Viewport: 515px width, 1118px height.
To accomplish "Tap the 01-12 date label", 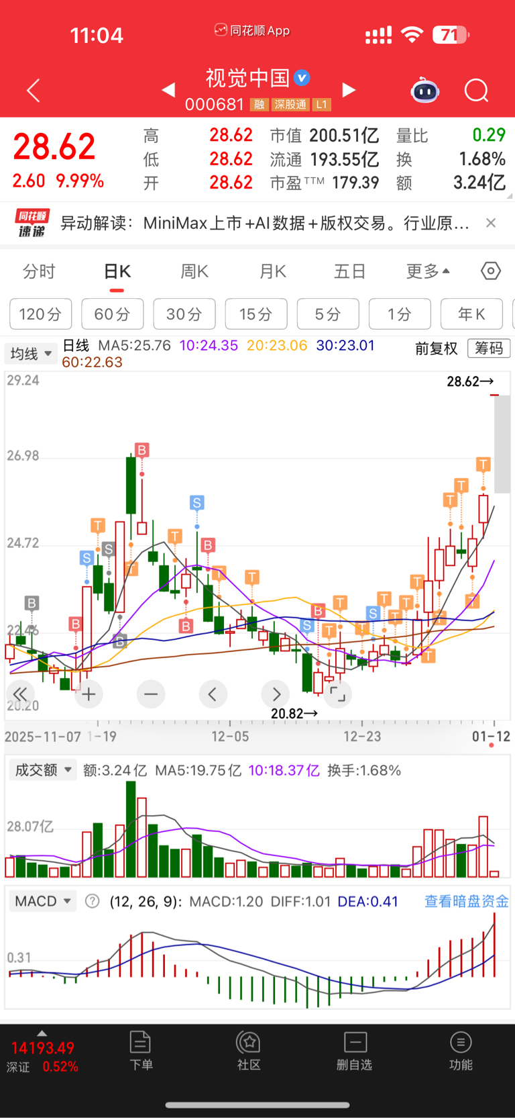I will pyautogui.click(x=492, y=737).
